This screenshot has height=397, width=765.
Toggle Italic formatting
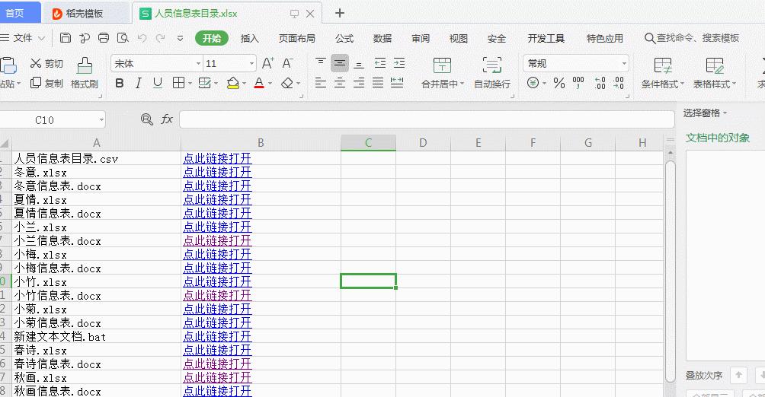139,84
